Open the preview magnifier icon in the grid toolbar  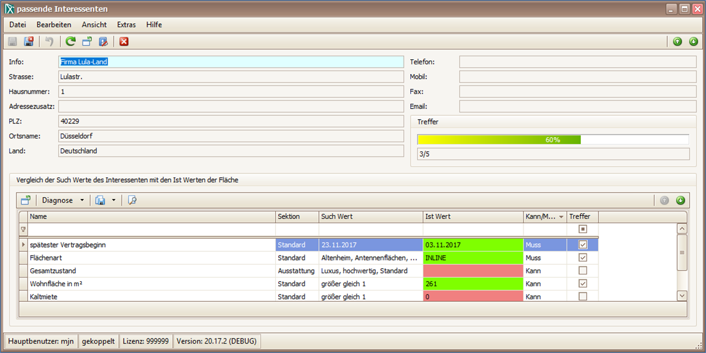[132, 200]
